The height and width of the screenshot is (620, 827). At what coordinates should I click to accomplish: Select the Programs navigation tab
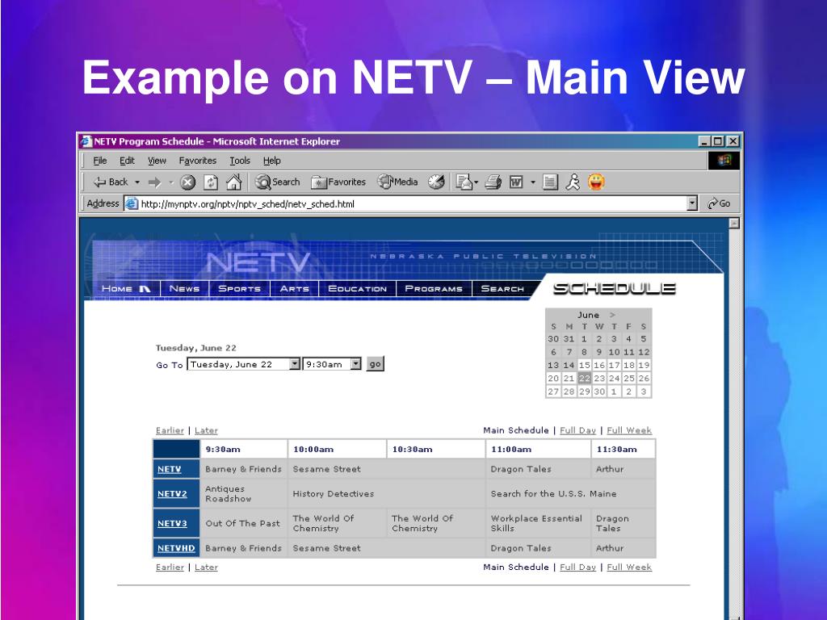coord(434,289)
